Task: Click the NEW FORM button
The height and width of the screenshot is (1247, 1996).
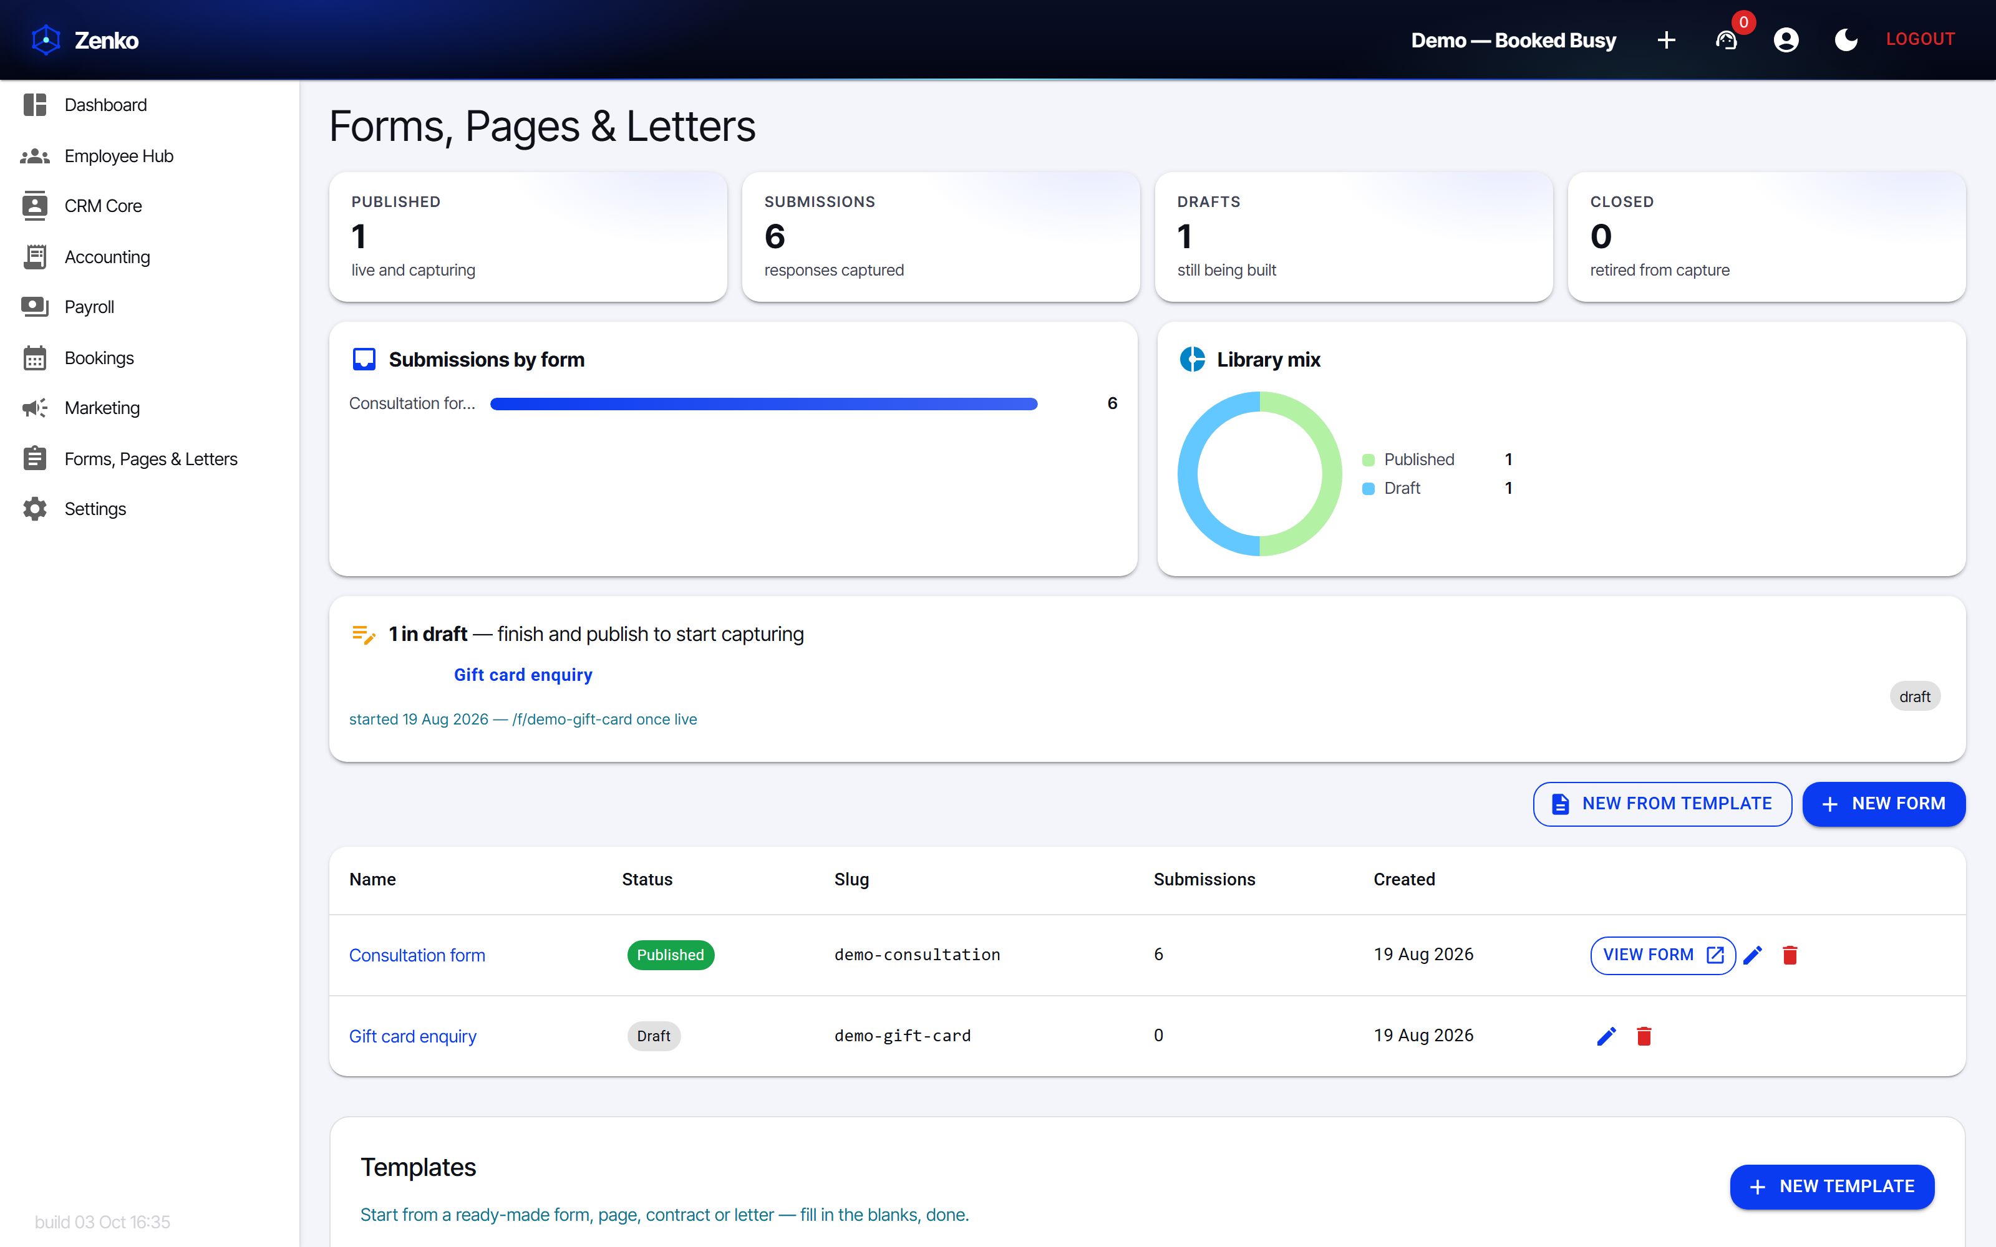Action: tap(1884, 803)
